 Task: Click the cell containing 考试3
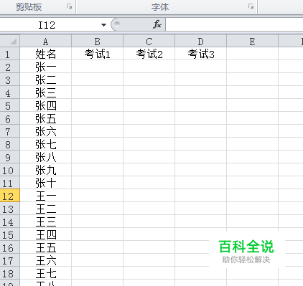point(200,54)
